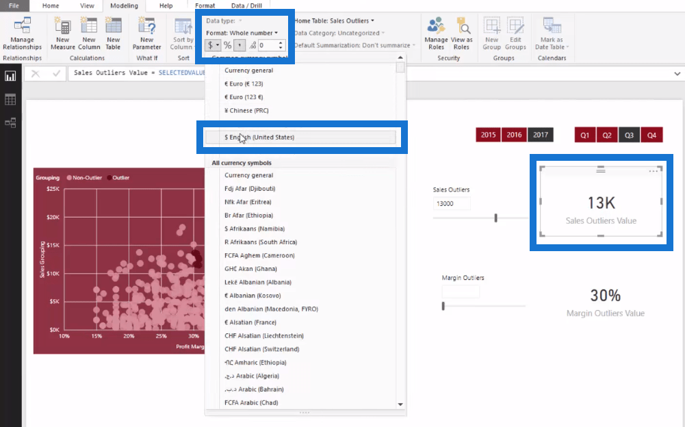This screenshot has width=685, height=427.
Task: Open More options on Sales Outliers card
Action: click(x=653, y=171)
